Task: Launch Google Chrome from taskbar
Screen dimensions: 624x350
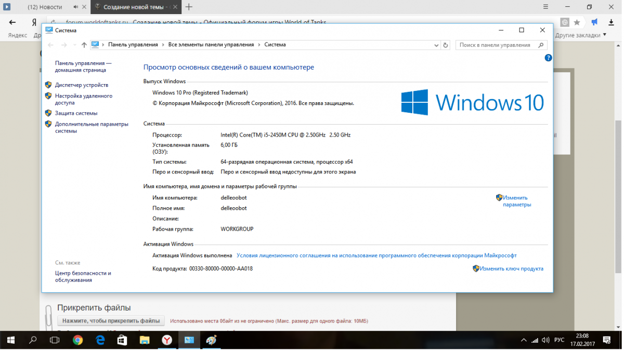Action: tap(77, 340)
